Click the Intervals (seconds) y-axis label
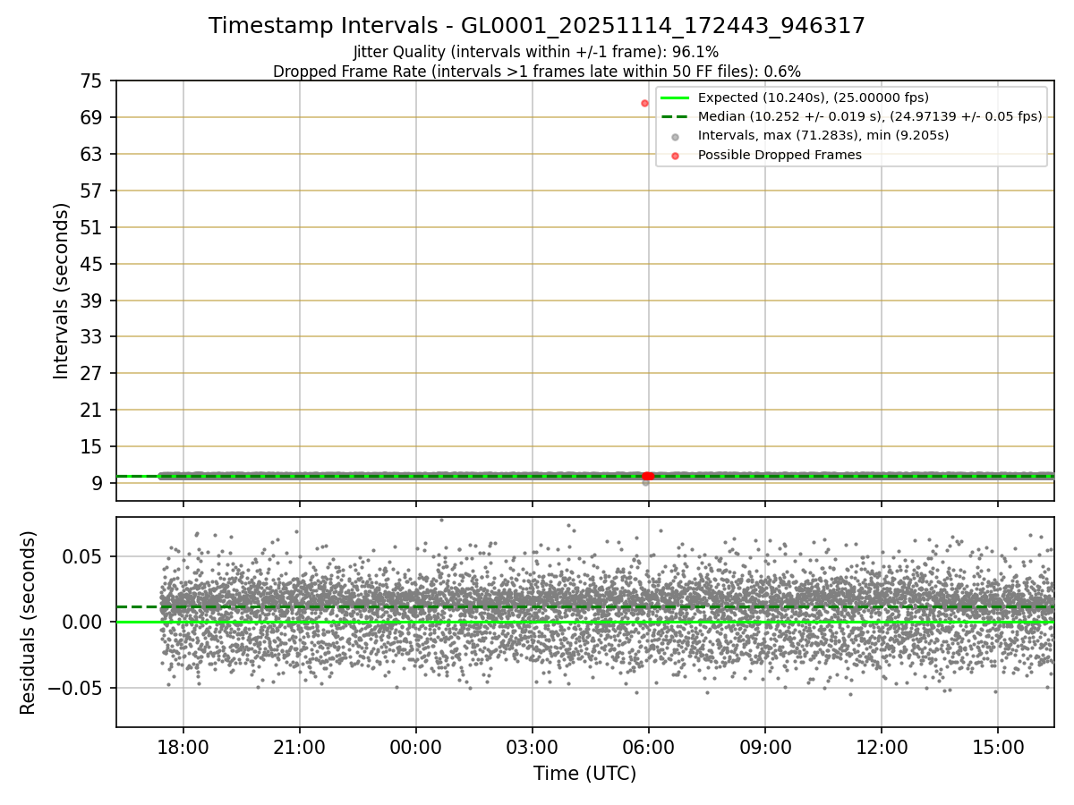 pos(61,291)
